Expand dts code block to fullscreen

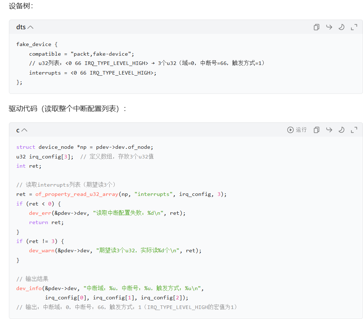pyautogui.click(x=354, y=27)
